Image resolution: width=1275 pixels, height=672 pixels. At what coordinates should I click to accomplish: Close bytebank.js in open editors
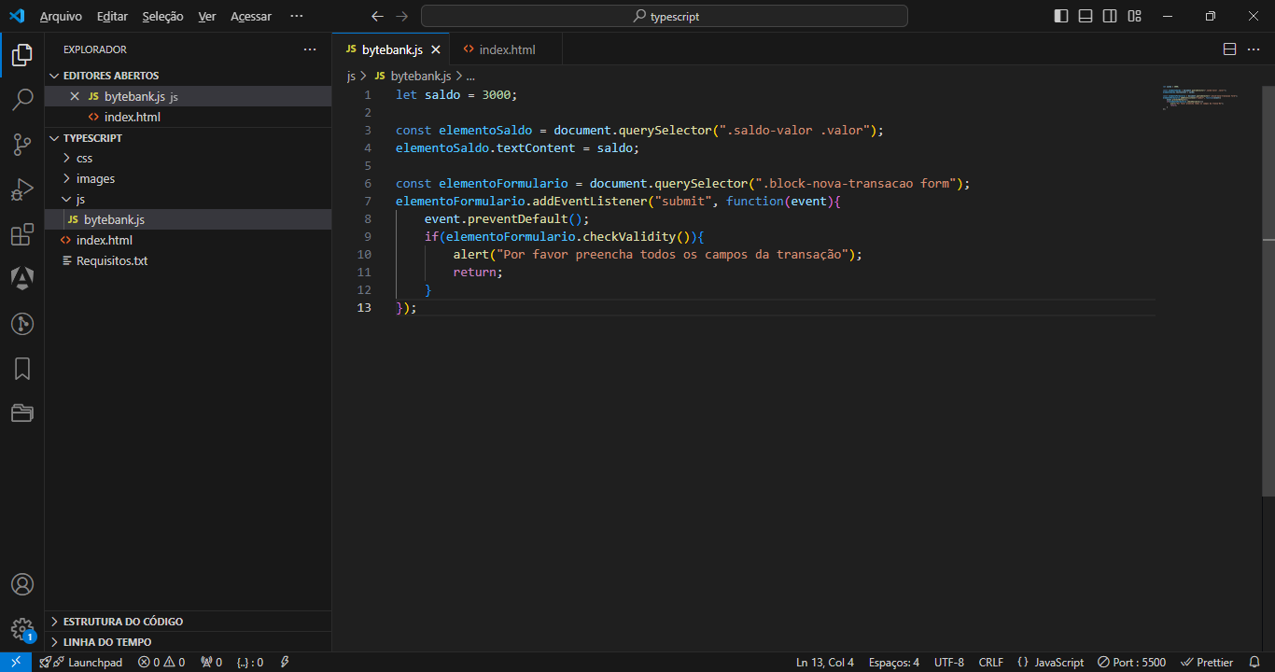[x=75, y=96]
